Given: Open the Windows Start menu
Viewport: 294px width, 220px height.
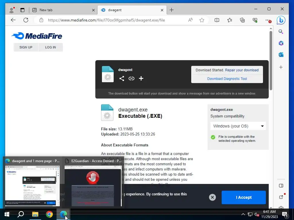Looking at the screenshot, I should [x=7, y=214].
